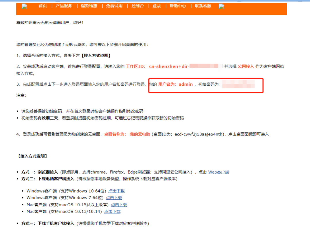
Task: Open the 首页 nav item
Action: pos(43,6)
